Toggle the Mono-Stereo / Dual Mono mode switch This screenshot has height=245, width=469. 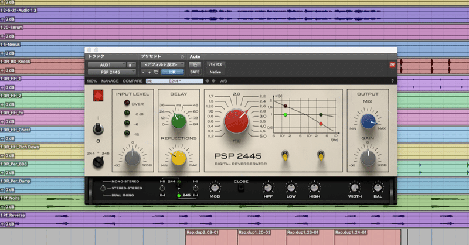(103, 188)
